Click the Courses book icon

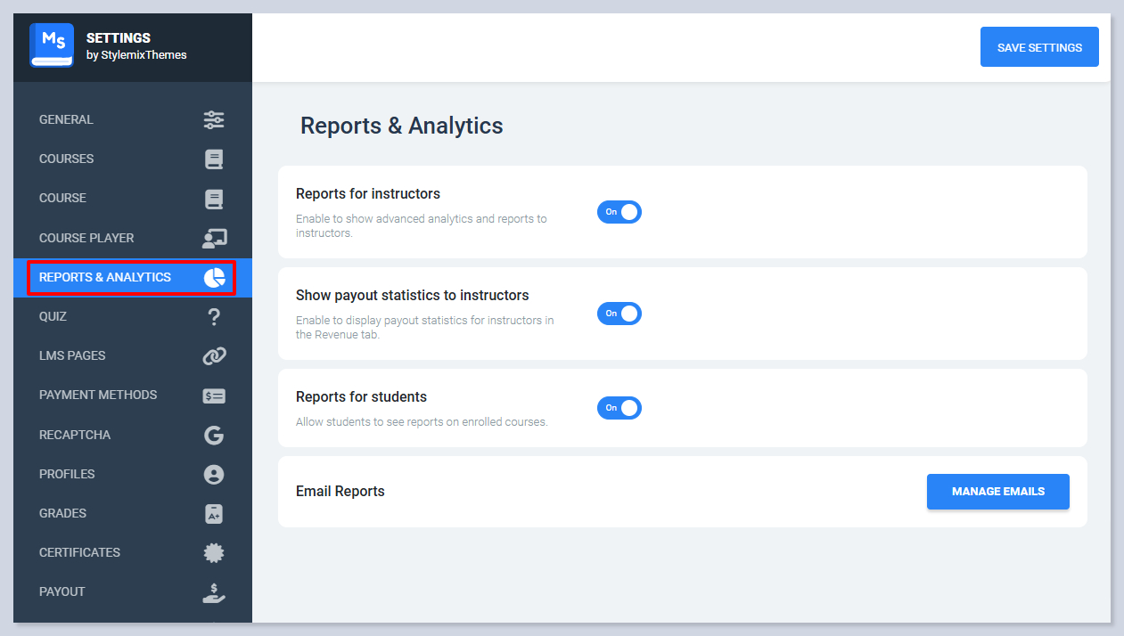(214, 159)
